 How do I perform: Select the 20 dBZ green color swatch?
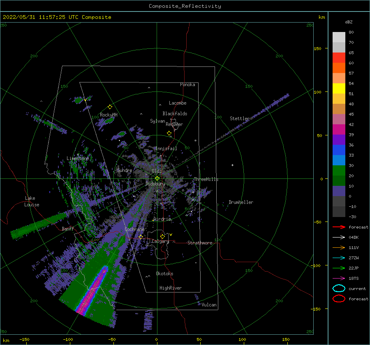(339, 171)
